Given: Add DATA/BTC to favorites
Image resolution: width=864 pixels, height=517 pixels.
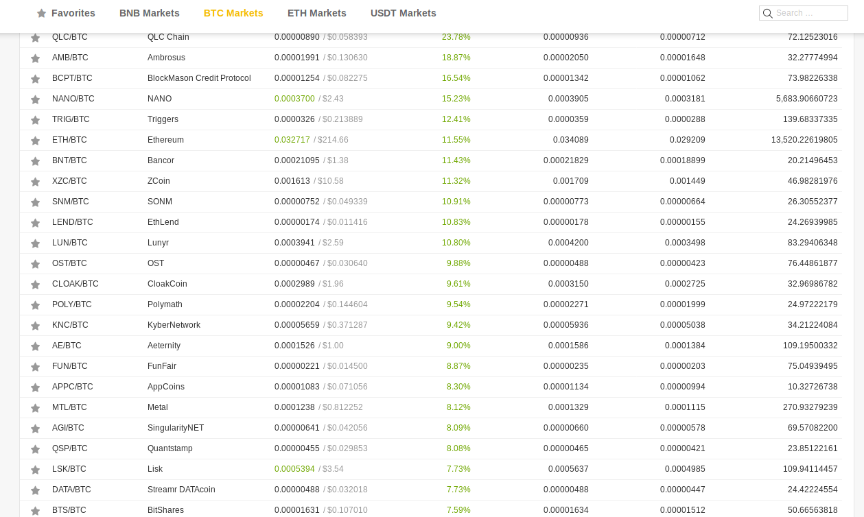Looking at the screenshot, I should (35, 490).
